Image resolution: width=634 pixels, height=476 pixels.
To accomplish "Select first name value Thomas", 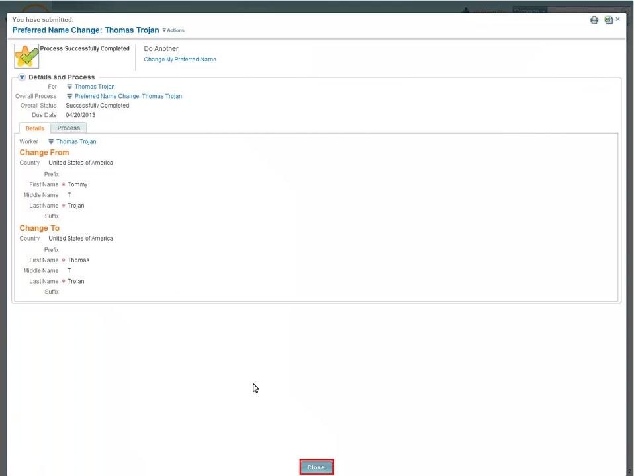I will 79,260.
